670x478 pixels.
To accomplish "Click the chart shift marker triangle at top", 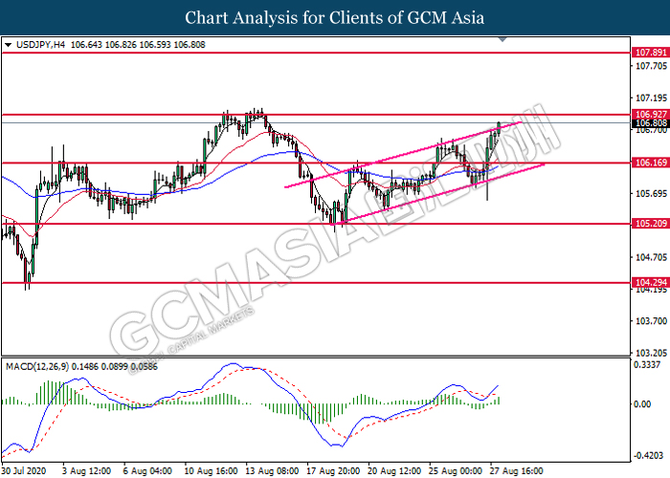I will tap(502, 40).
